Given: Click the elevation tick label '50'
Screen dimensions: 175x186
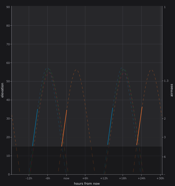Looking at the screenshot, I should (8, 81).
